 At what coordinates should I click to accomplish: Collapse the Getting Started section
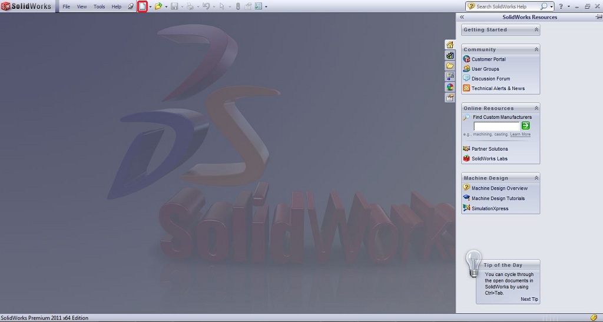(x=536, y=29)
